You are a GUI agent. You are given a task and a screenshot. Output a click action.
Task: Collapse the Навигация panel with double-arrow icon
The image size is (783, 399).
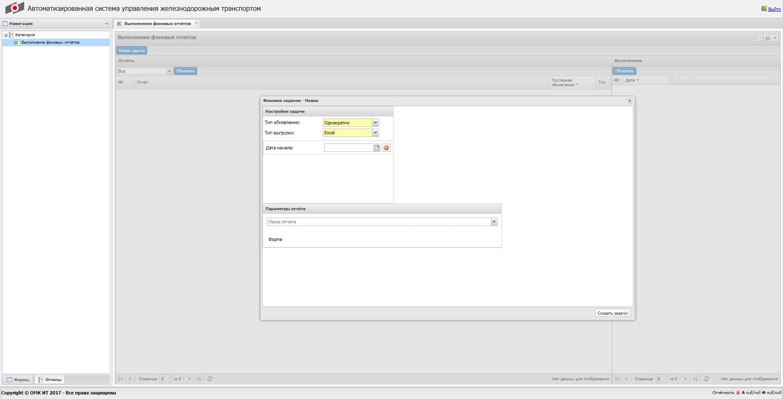pyautogui.click(x=106, y=24)
